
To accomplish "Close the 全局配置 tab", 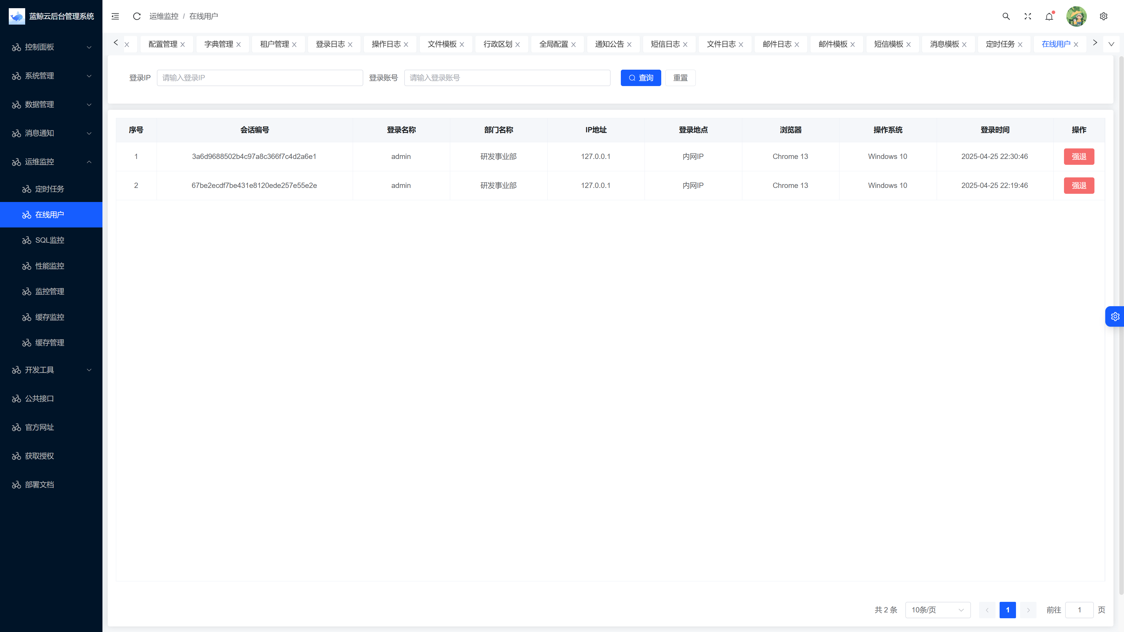I will coord(574,44).
